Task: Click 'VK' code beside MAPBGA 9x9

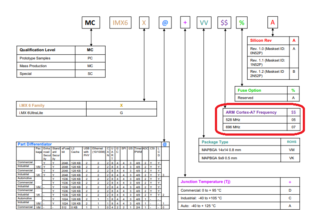Action: pos(292,158)
